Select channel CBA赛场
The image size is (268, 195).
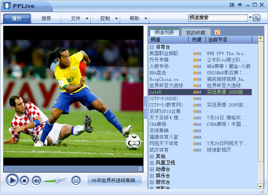pyautogui.click(x=158, y=124)
